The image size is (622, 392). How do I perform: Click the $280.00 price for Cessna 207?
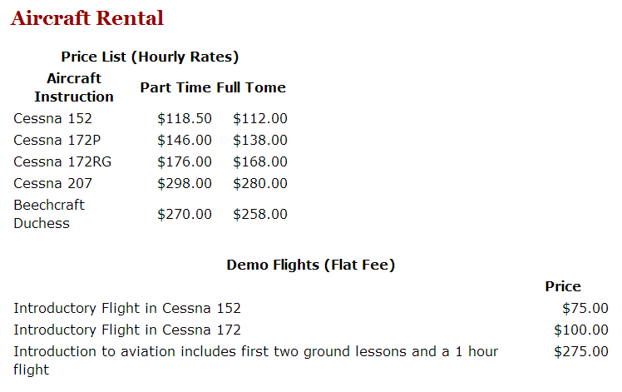tap(260, 183)
